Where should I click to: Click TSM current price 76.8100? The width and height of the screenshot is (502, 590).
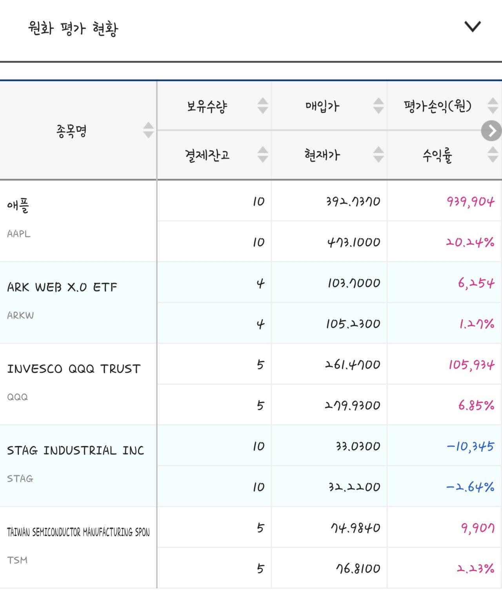[358, 569]
